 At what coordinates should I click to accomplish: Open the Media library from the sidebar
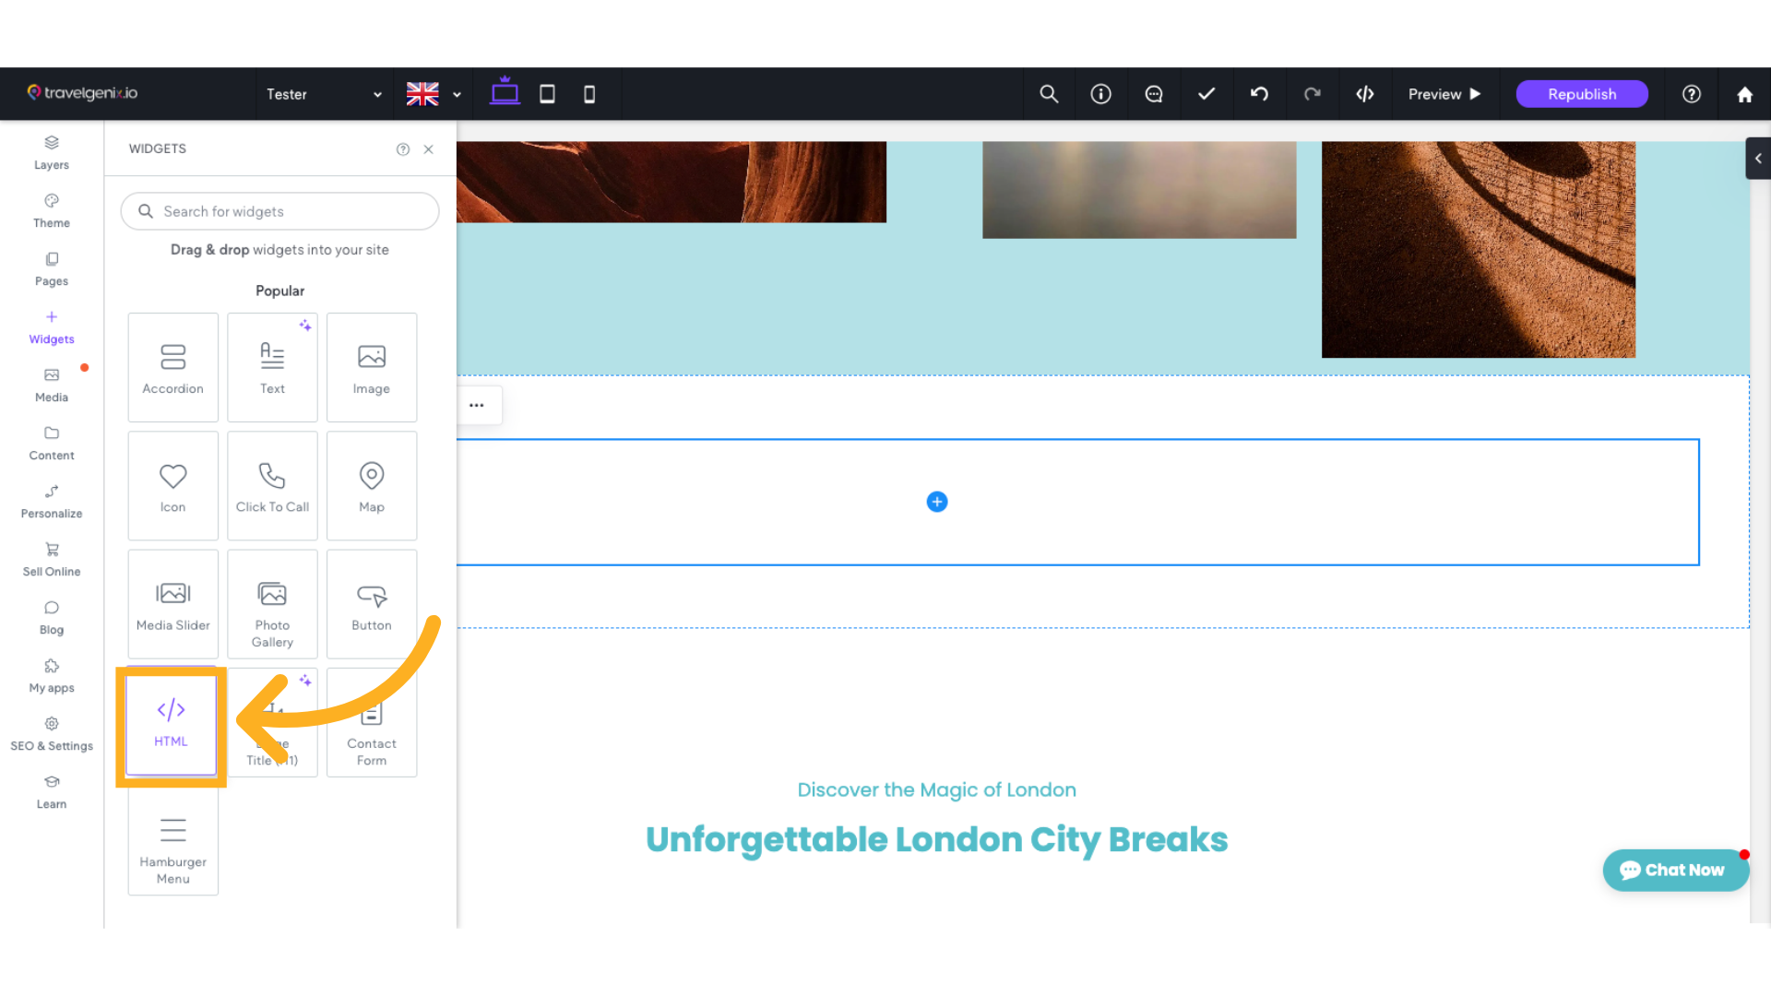(x=51, y=384)
